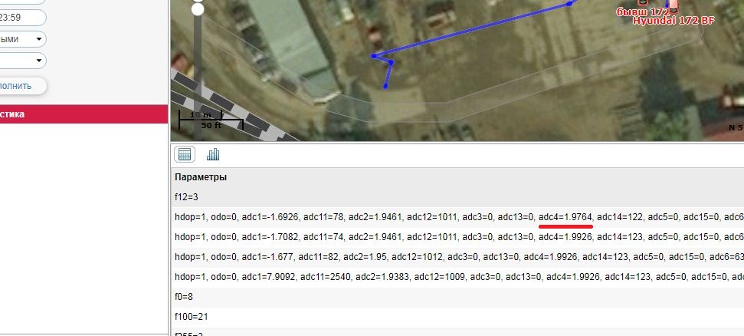Open the empty dropdown below "ыми"
This screenshot has width=744, height=336.
(22, 61)
